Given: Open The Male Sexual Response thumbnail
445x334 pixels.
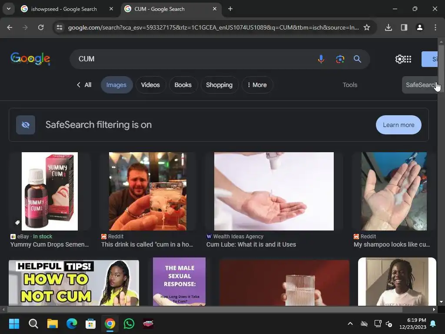Looking at the screenshot, I should (179, 281).
